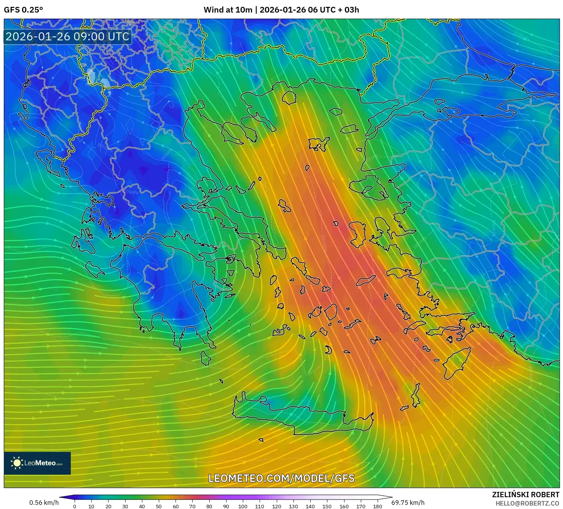563x509 pixels.
Task: Select the GFS 0.25° model label
Action: pyautogui.click(x=23, y=8)
